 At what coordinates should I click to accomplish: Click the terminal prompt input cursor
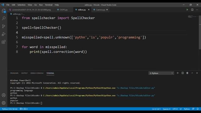point(41,103)
